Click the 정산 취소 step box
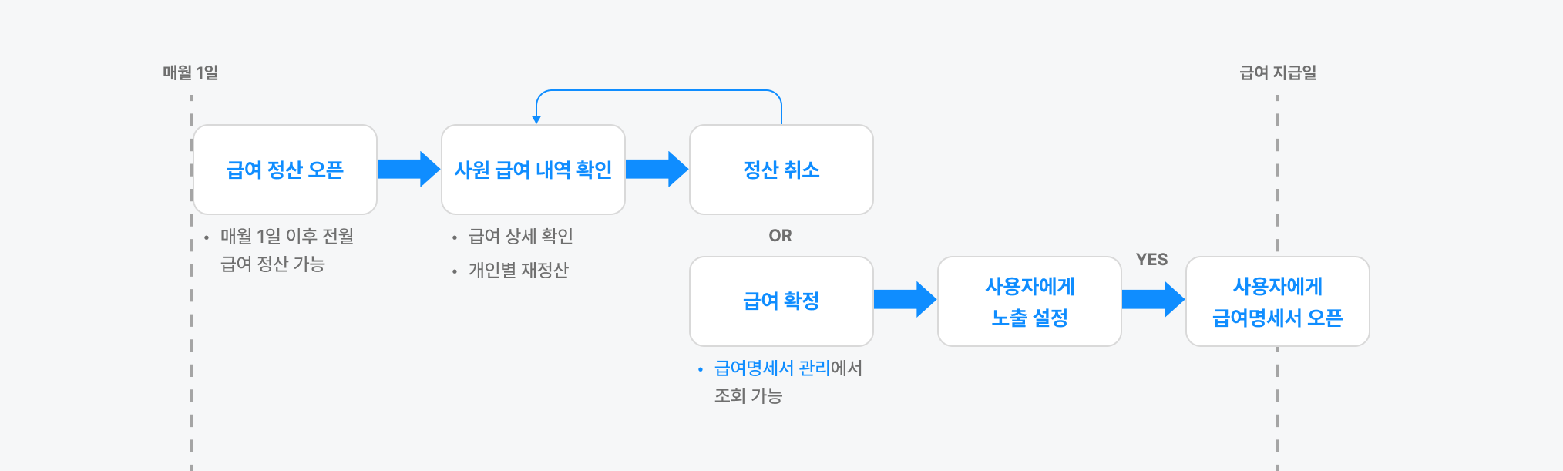Image resolution: width=1563 pixels, height=471 pixels. click(781, 170)
